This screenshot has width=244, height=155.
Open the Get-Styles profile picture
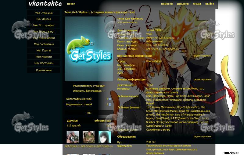pos(89,49)
